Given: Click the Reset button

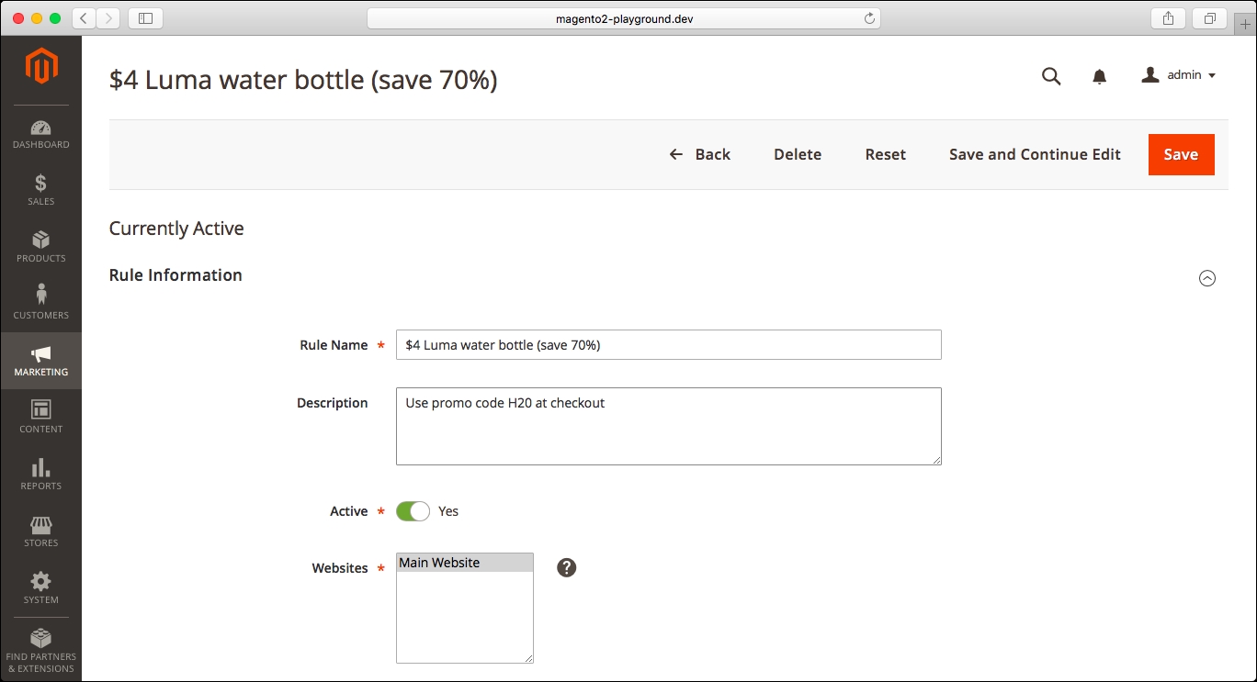Looking at the screenshot, I should point(886,154).
